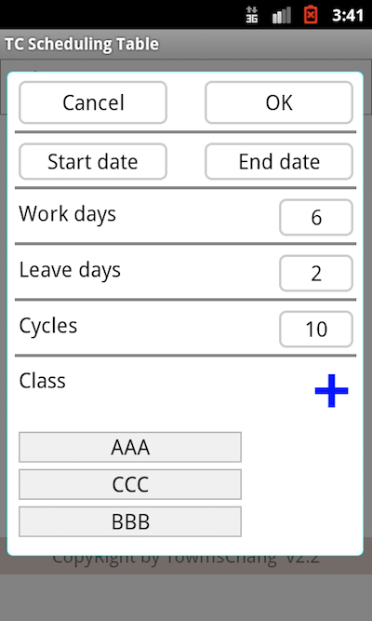Select the CCC class entry

coord(130,484)
